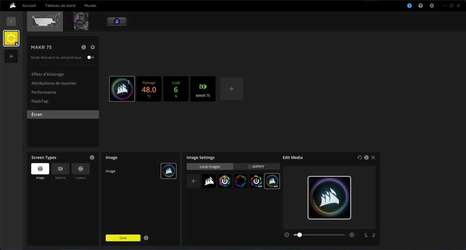Open the Tableau de bord tab

click(x=60, y=5)
